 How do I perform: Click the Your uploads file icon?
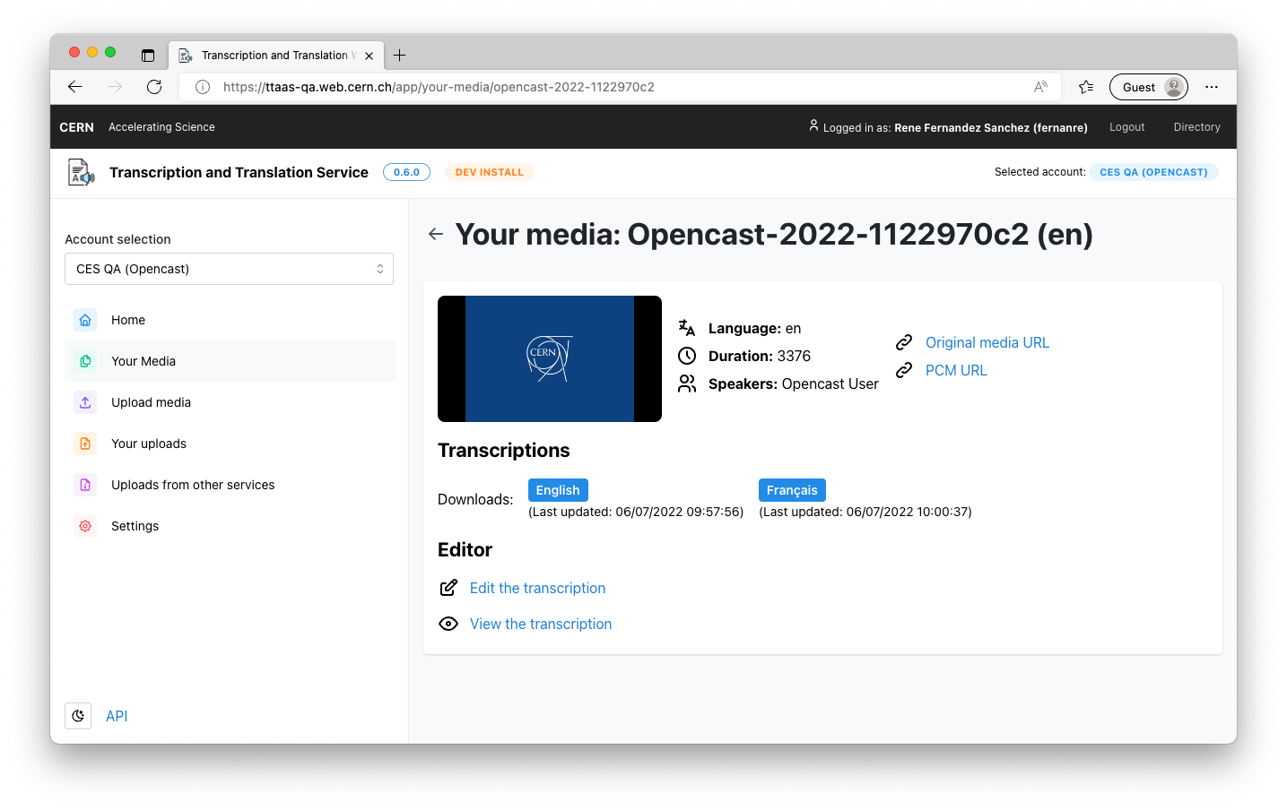(x=85, y=444)
